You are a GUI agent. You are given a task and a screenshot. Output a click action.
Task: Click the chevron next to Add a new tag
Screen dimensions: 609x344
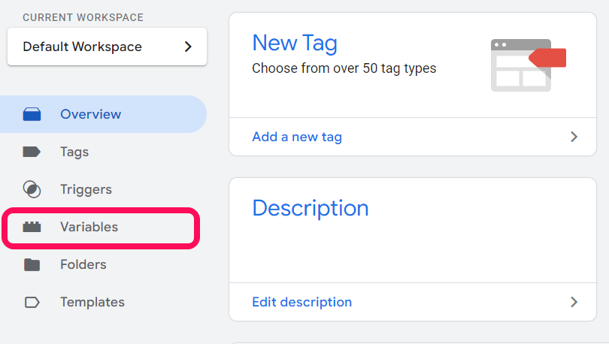(574, 137)
